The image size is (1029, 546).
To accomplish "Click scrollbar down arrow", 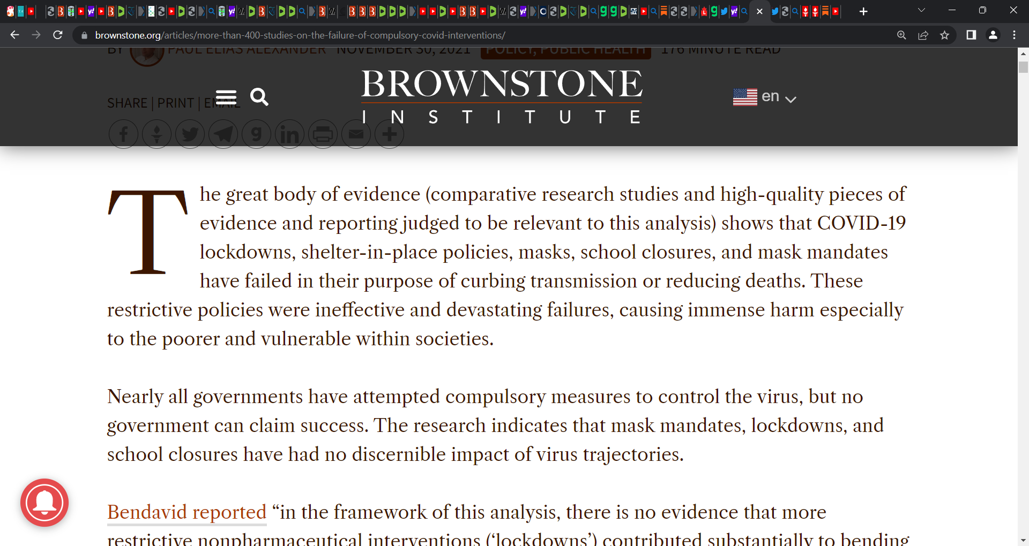I will 1023,540.
